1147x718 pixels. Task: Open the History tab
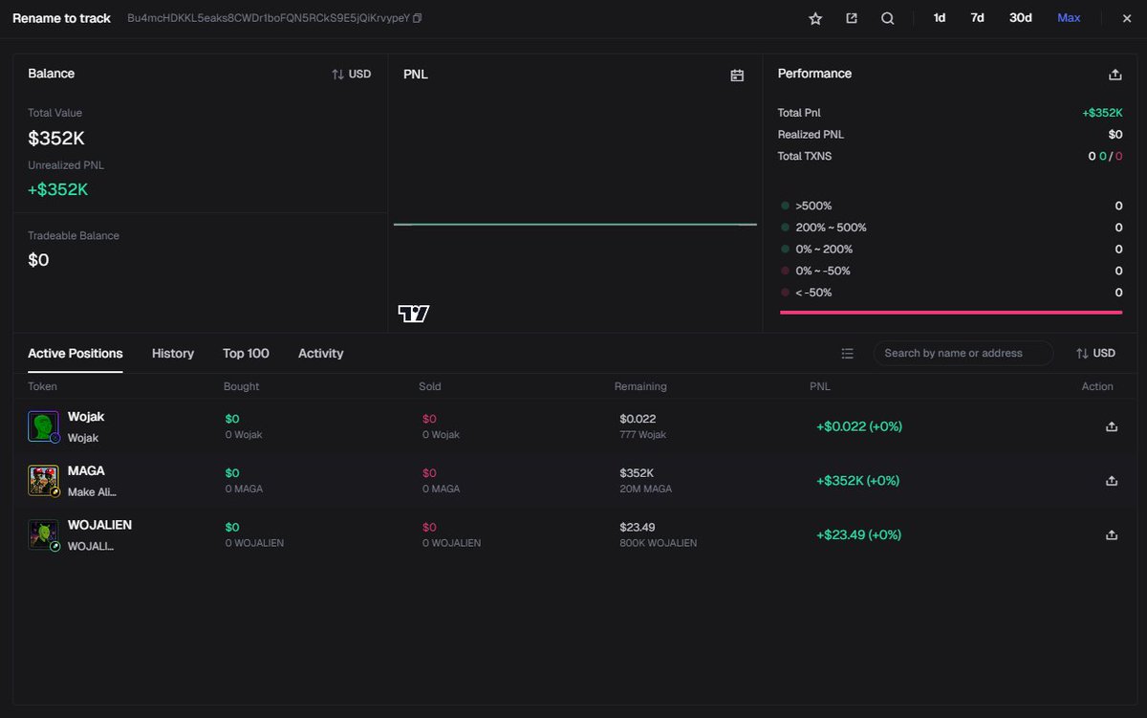tap(173, 353)
